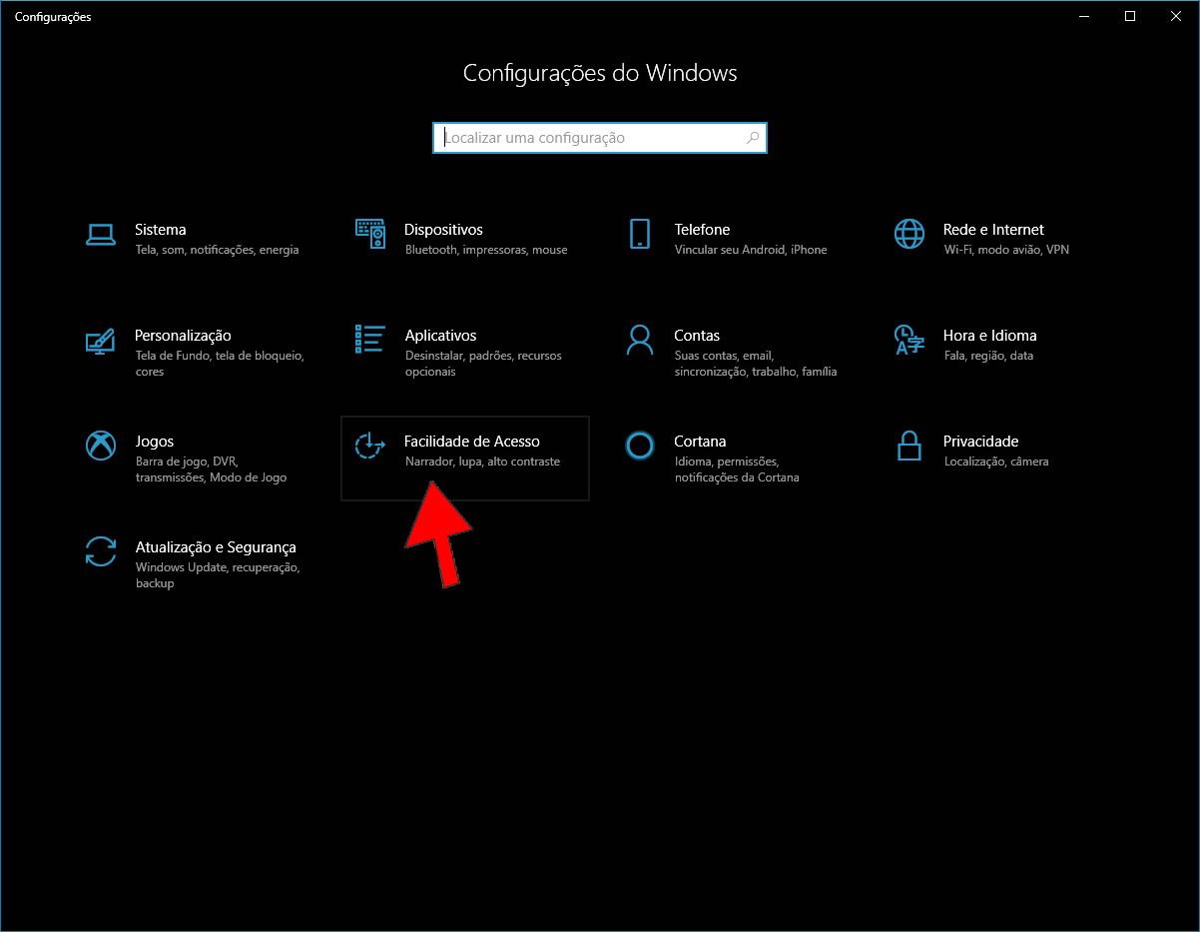Click 'Barra de jogo, DVR, transmissões' description
This screenshot has width=1200, height=932.
click(211, 469)
